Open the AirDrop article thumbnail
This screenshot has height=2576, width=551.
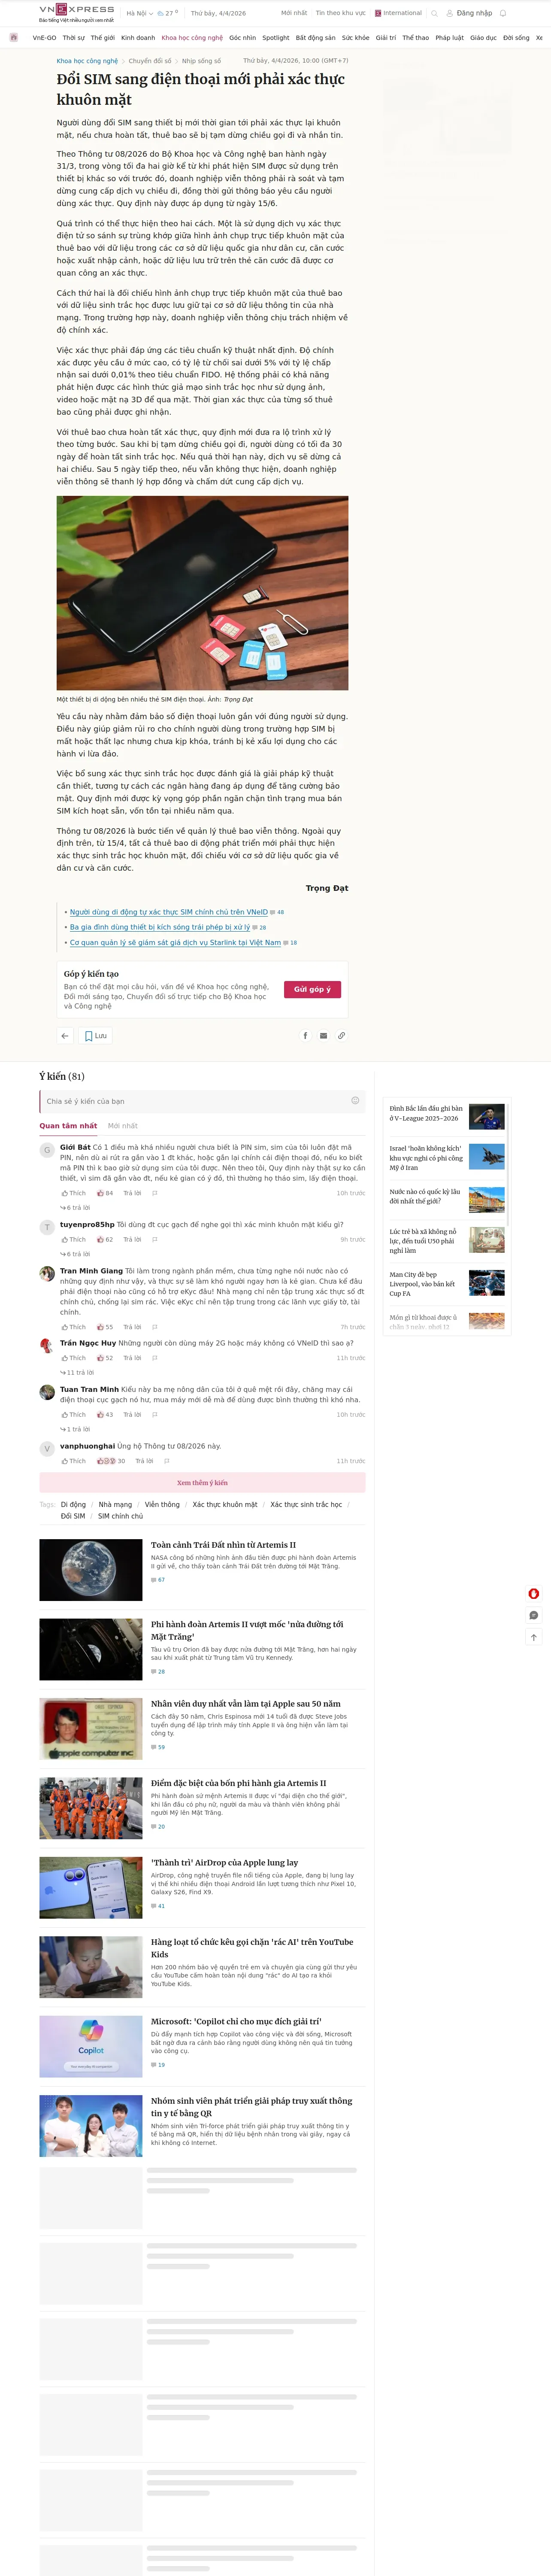(x=91, y=1888)
